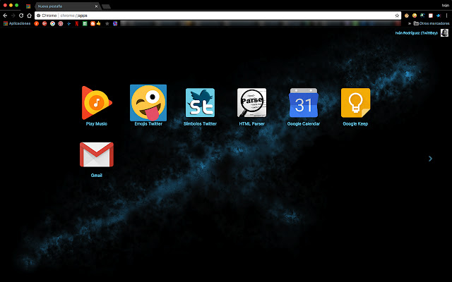Screen dimensions: 452x282
Task: Open the Google bookmark icon
Action: [52, 23]
